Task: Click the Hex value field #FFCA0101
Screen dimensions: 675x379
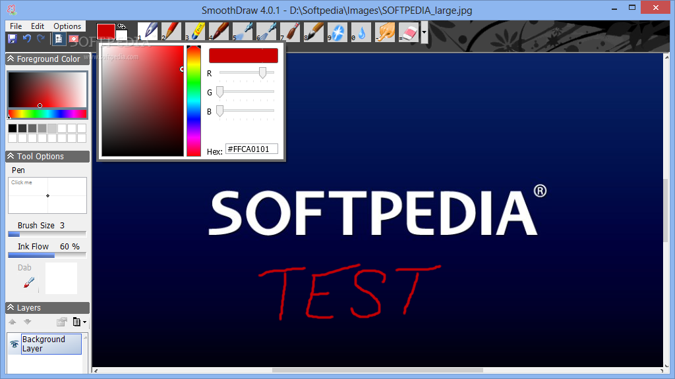Action: 252,149
